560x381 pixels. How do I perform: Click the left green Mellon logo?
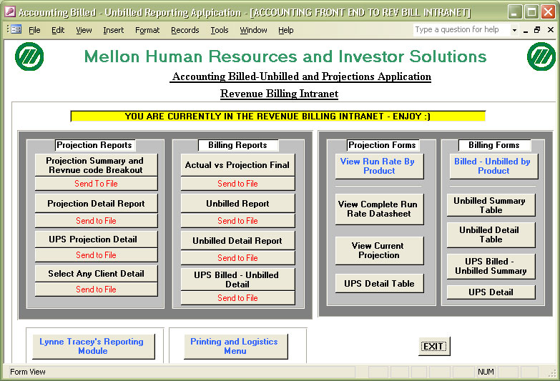pos(29,56)
